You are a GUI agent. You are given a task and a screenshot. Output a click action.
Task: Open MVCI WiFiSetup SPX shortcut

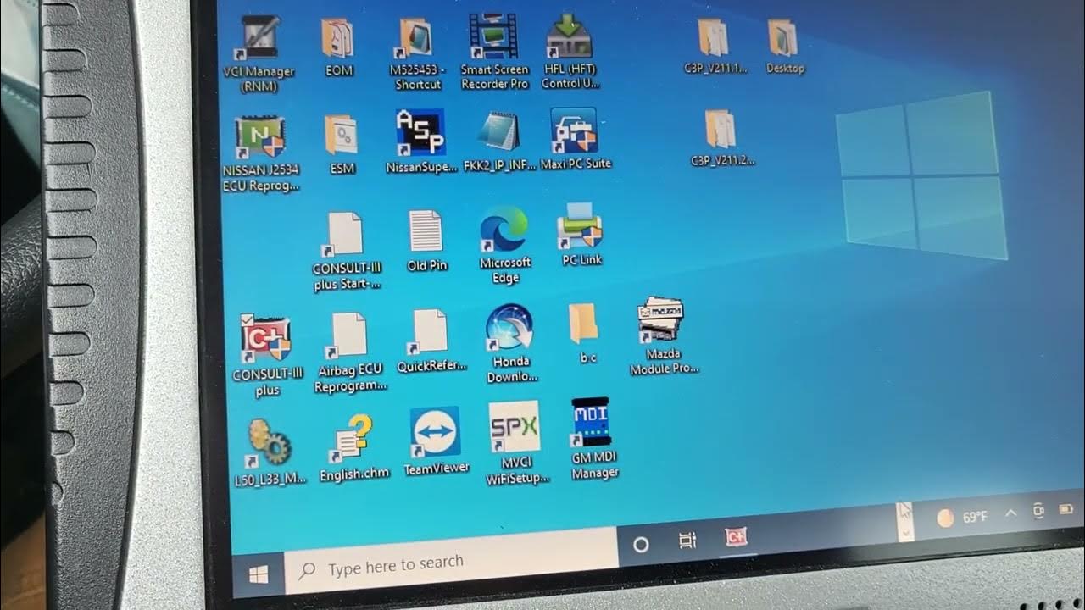tap(516, 443)
